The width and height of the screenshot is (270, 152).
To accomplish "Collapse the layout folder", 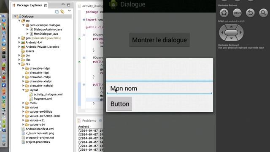I will tap(24, 90).
